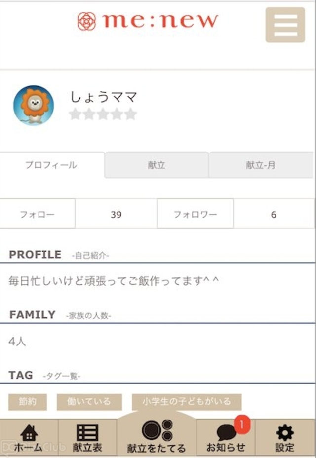Open the 献立-月 monthly tab
This screenshot has width=316, height=458.
coord(261,165)
